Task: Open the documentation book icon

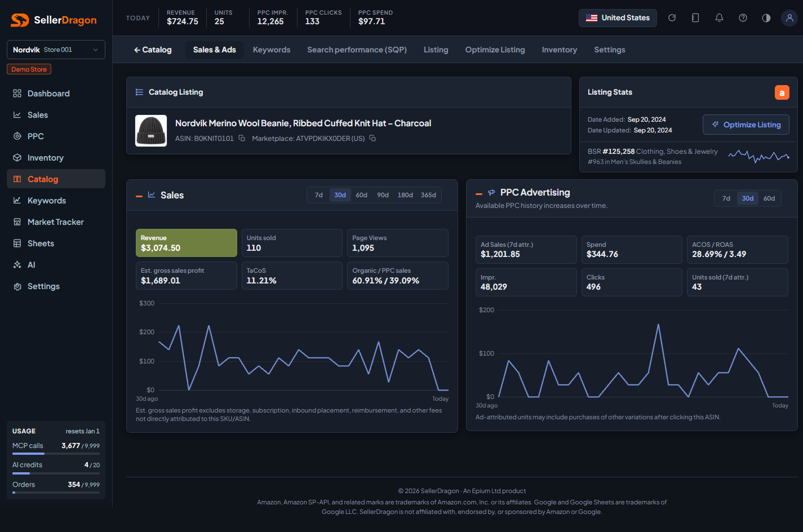Action: (695, 18)
